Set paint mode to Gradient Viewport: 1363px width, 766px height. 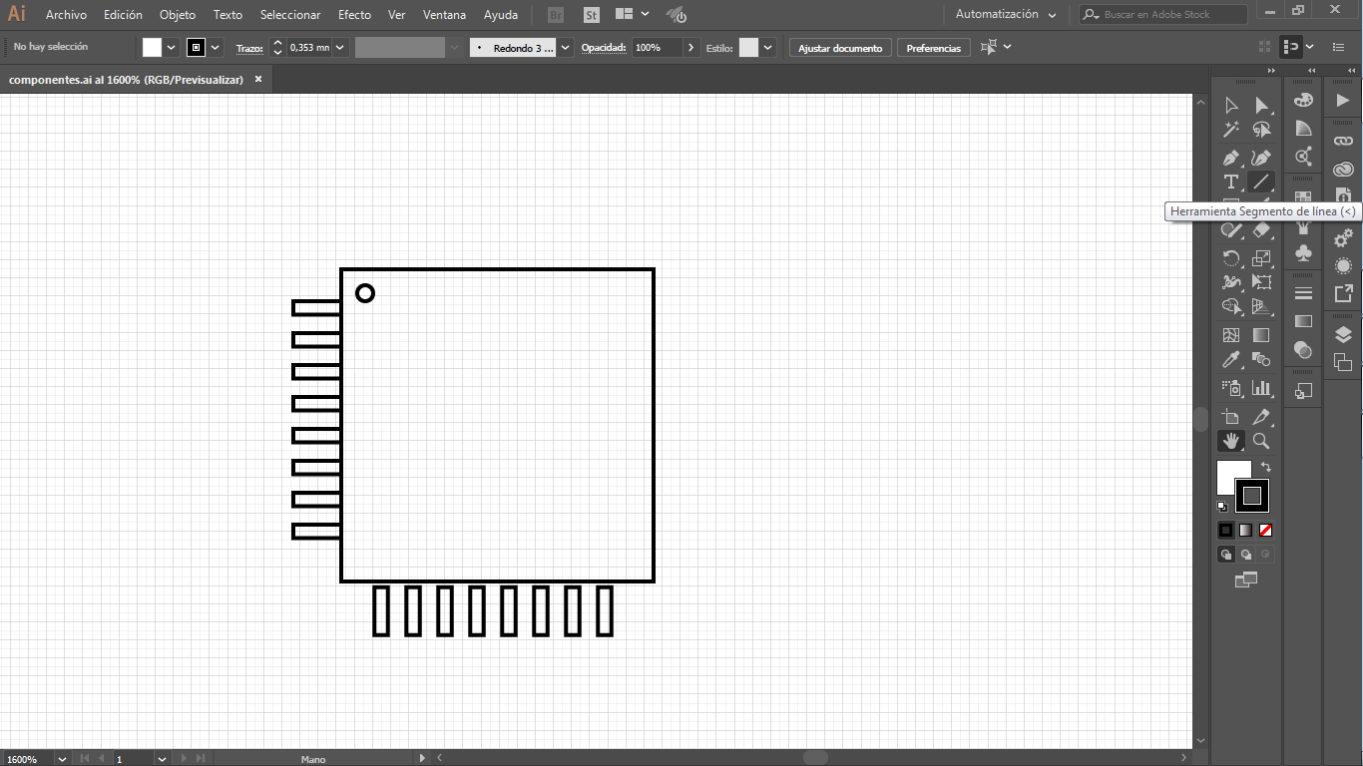pos(1245,531)
